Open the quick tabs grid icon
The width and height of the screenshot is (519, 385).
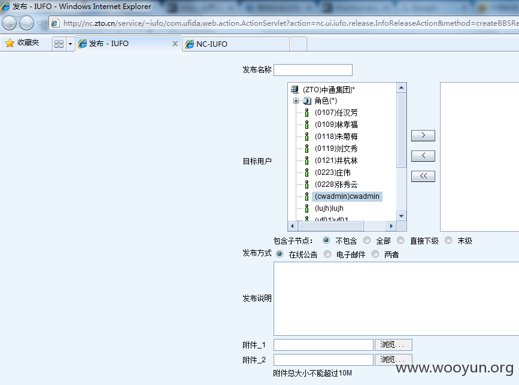(59, 44)
